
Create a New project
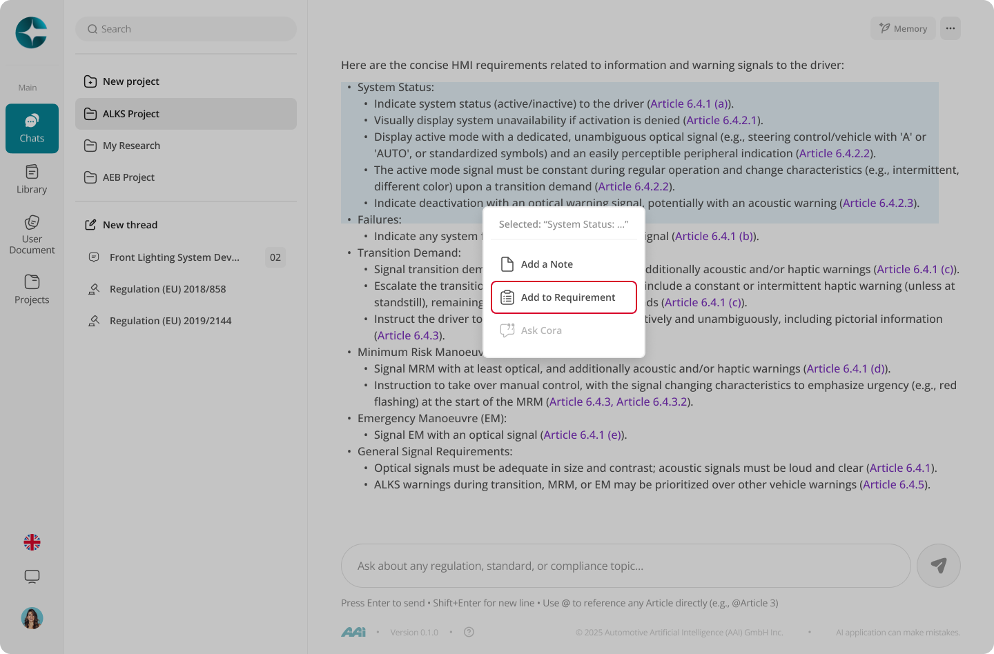point(186,81)
